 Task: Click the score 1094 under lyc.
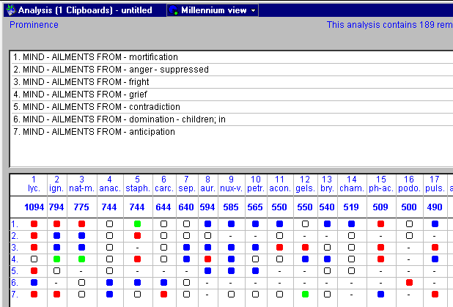tap(34, 207)
